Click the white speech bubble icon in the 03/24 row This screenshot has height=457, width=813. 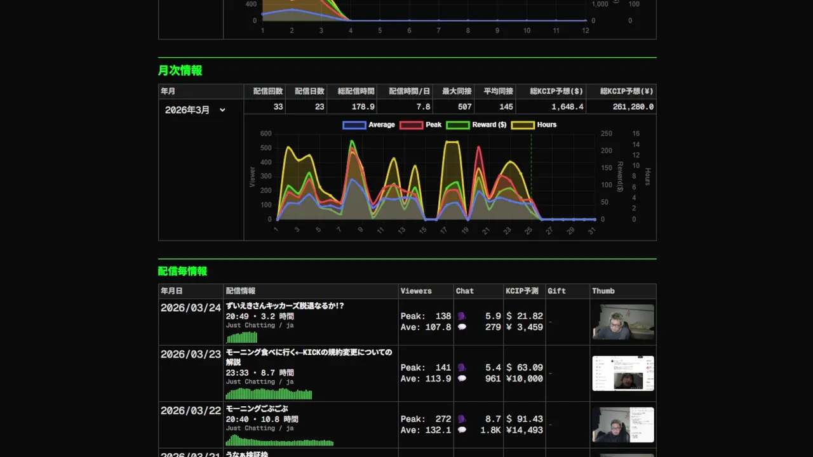[462, 327]
